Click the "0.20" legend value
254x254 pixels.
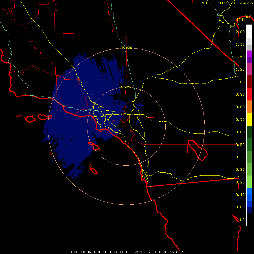[240, 182]
